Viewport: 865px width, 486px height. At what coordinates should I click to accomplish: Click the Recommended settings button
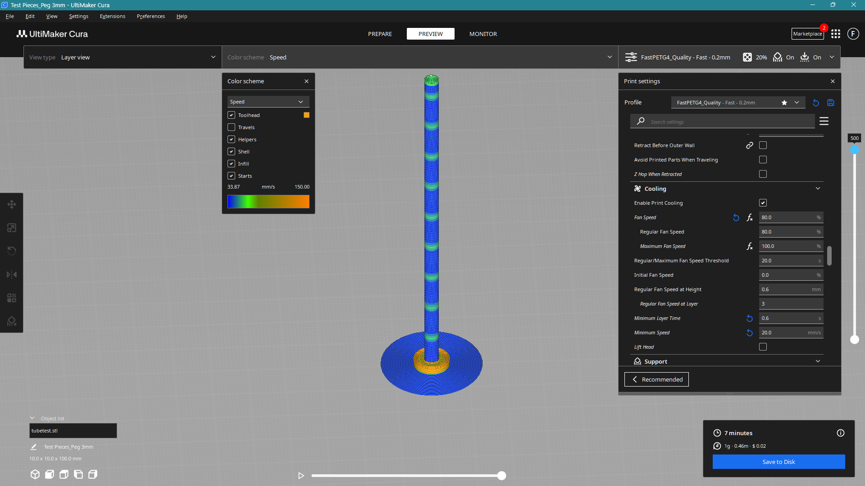[x=656, y=379]
